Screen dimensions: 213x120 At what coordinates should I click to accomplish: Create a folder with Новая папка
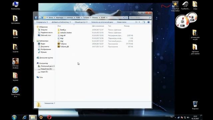pyautogui.click(x=121, y=22)
